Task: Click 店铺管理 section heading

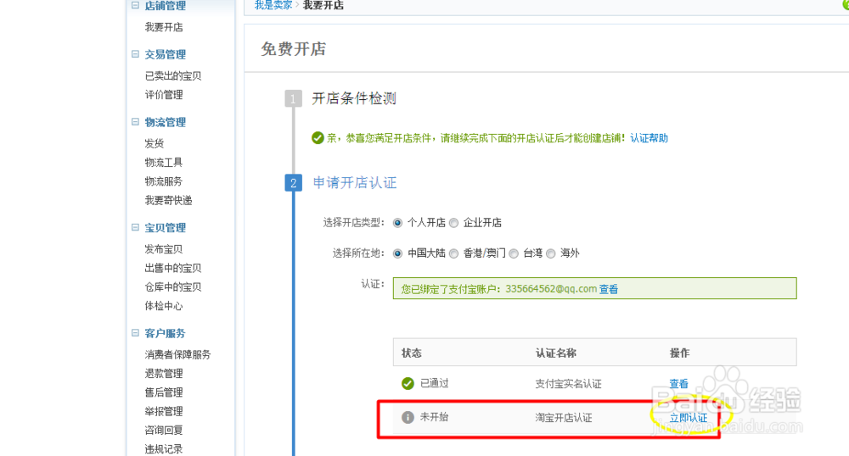Action: (x=166, y=6)
